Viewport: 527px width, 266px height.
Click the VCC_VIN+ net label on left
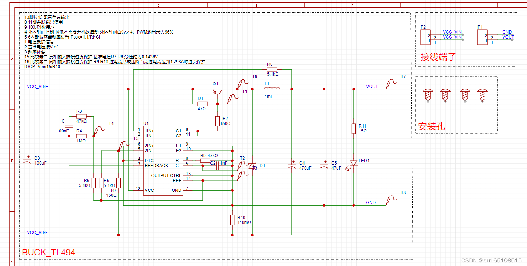pyautogui.click(x=37, y=86)
